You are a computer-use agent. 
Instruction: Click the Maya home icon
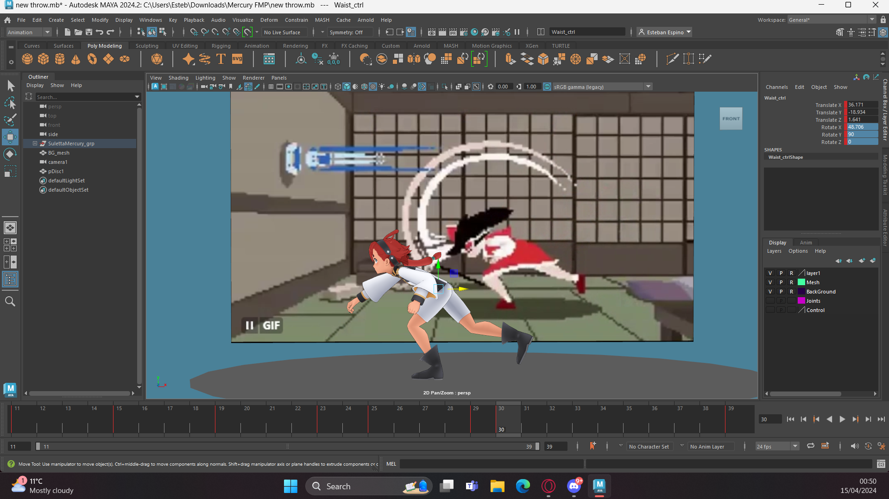(x=7, y=20)
